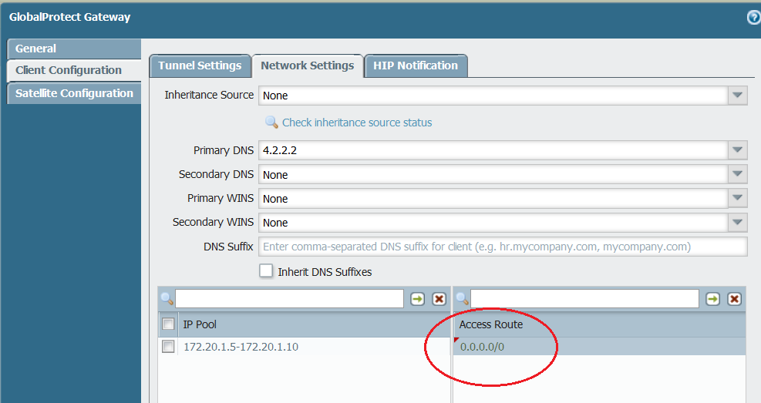Select the Network Settings tab
The width and height of the screenshot is (761, 403).
[x=307, y=66]
